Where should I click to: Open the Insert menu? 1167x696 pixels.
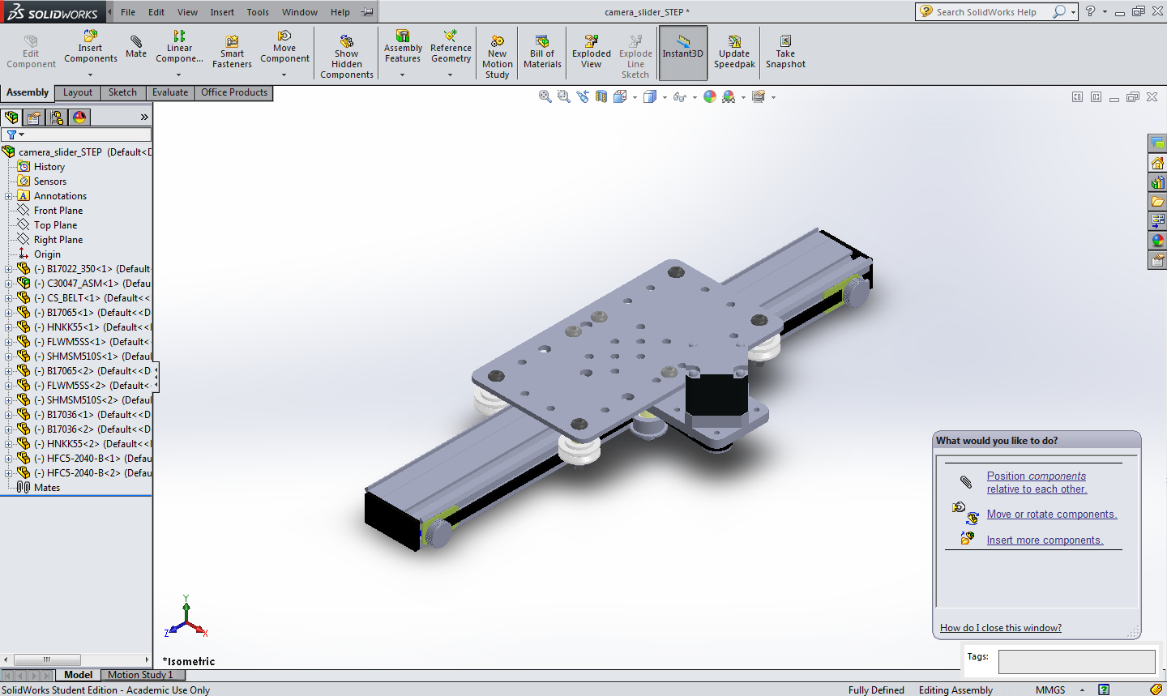click(222, 12)
